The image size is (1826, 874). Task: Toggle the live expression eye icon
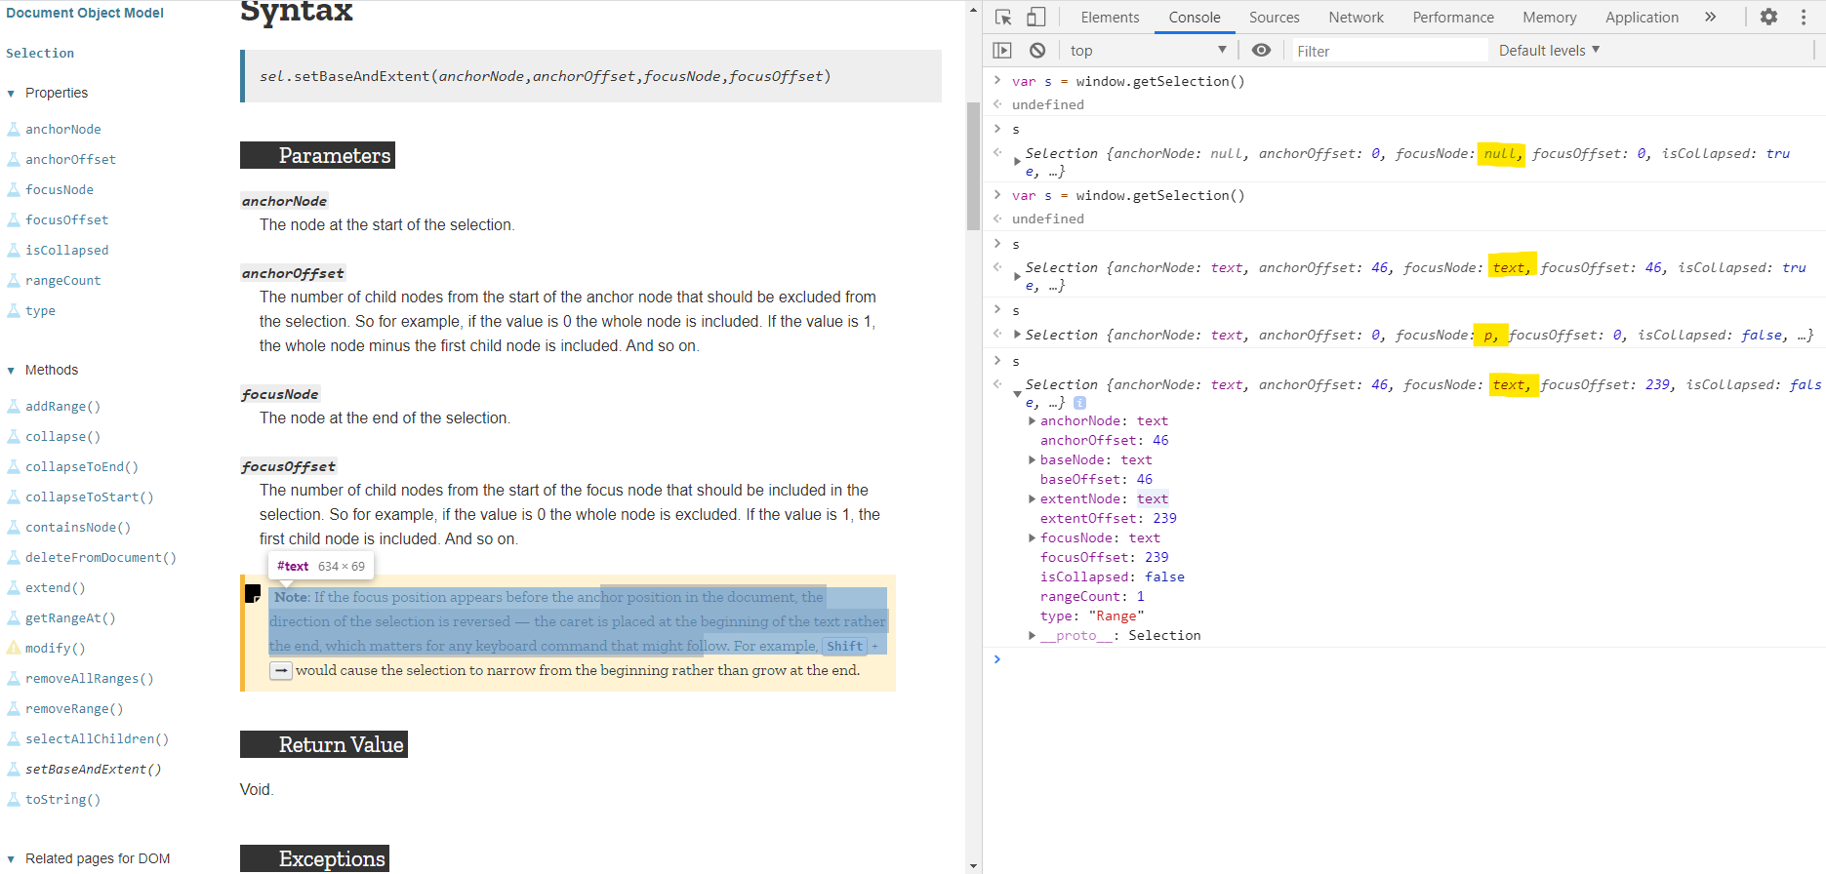click(1261, 51)
